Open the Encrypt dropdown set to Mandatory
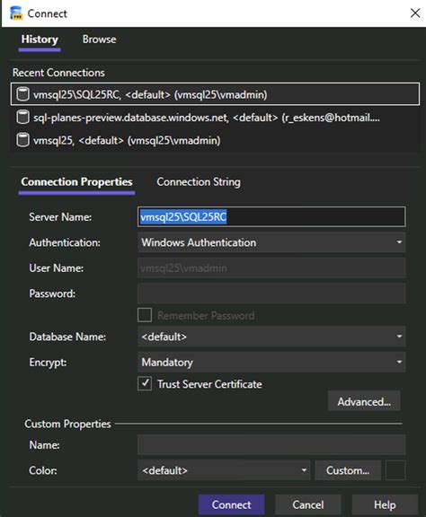 click(271, 362)
